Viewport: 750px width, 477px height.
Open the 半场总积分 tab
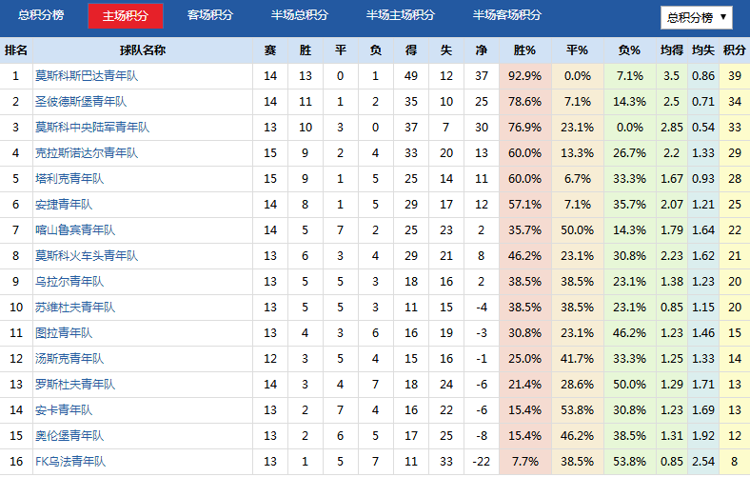300,15
